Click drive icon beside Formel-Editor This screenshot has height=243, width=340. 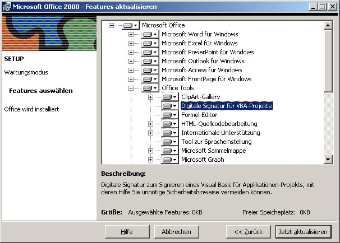click(x=170, y=115)
